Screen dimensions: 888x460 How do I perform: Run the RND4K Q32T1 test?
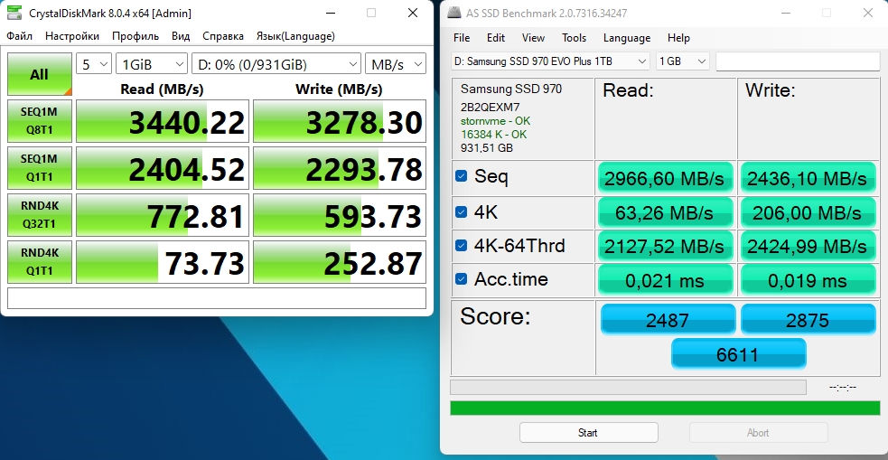(40, 215)
